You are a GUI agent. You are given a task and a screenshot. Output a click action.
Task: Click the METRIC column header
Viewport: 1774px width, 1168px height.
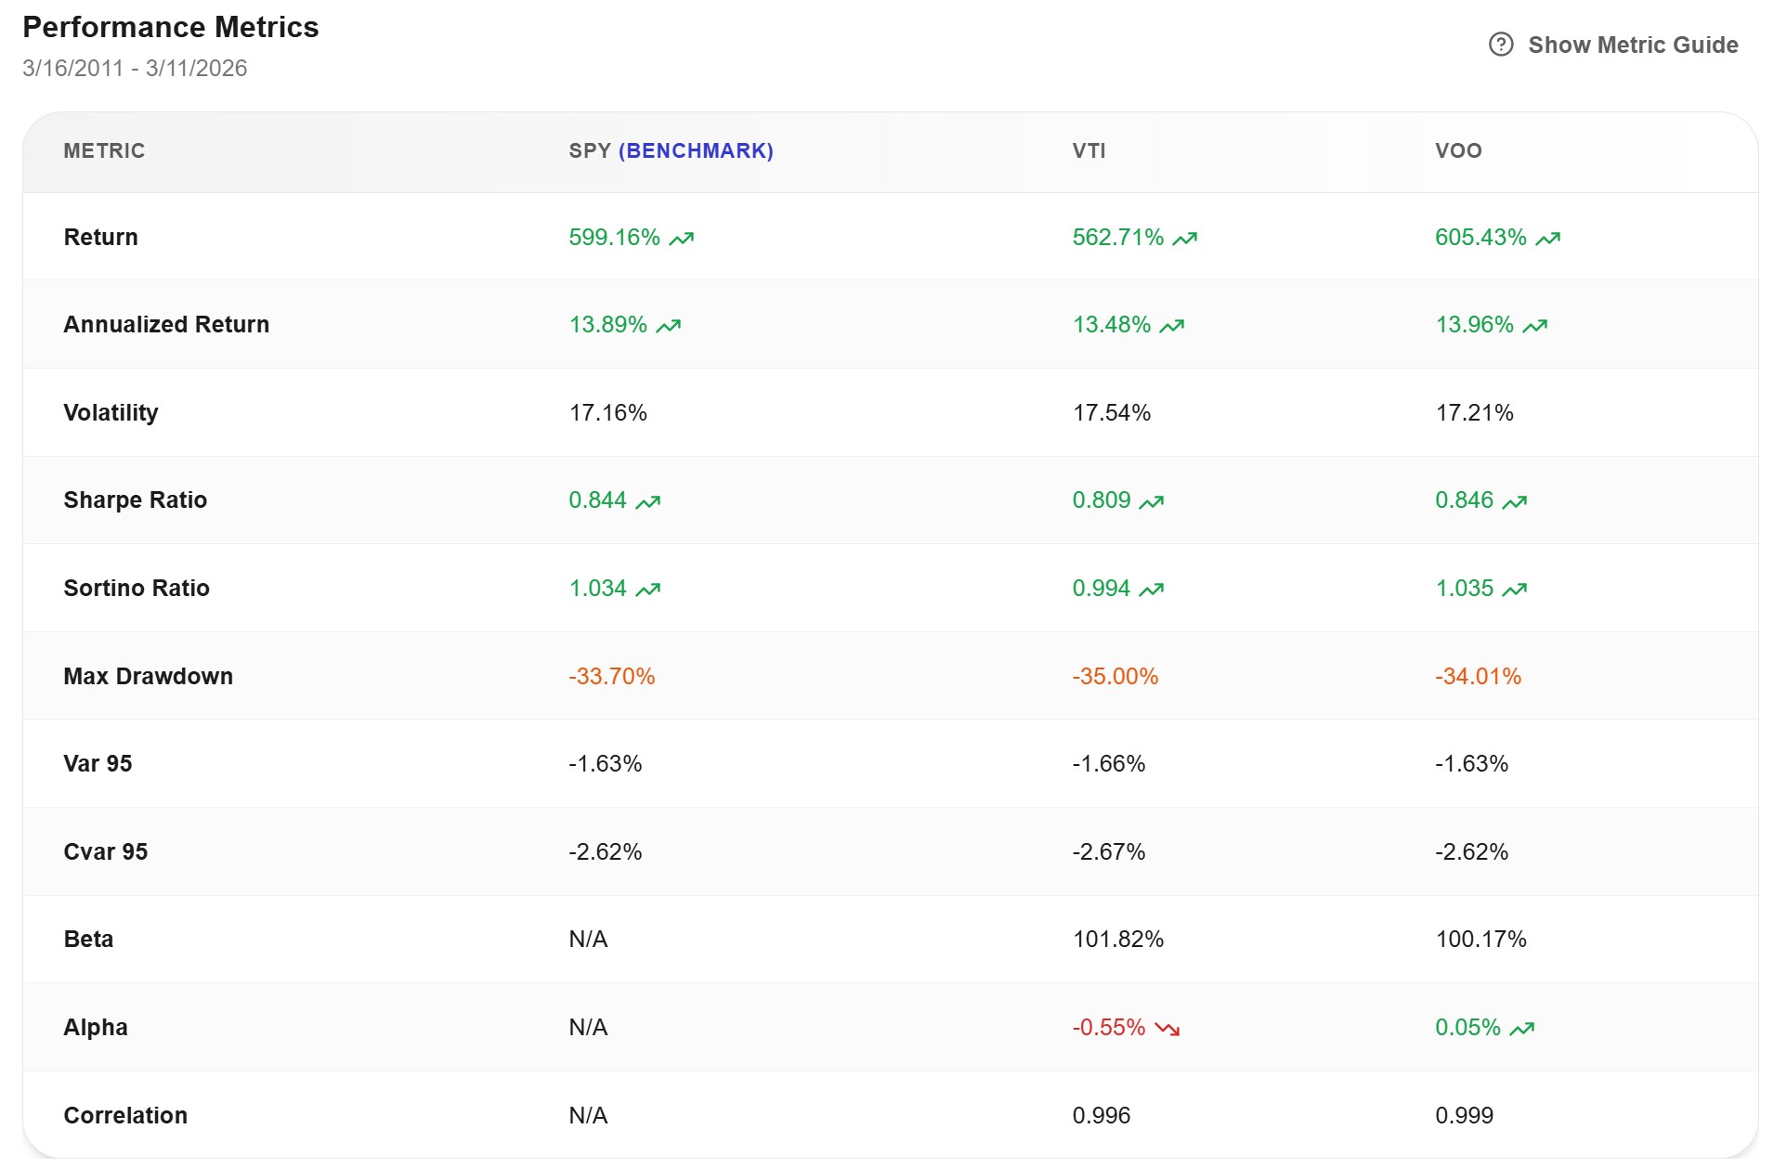(104, 150)
